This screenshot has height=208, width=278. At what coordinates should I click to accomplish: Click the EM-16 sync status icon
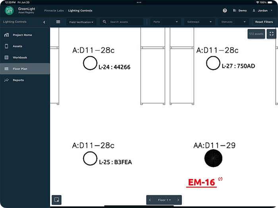[220, 179]
